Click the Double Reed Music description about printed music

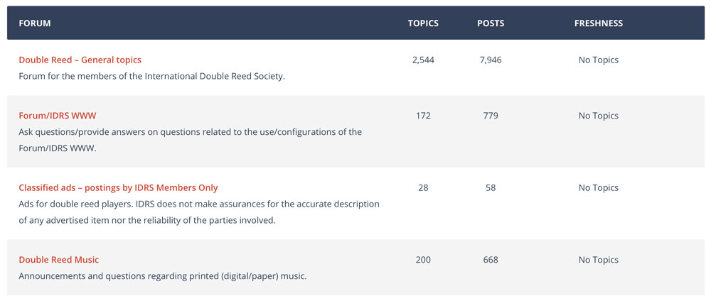pos(163,275)
